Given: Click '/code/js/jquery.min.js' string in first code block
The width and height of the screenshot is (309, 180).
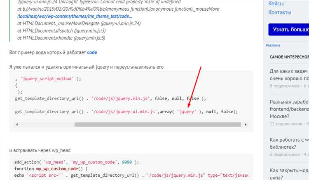Looking at the screenshot, I should (x=120, y=98).
